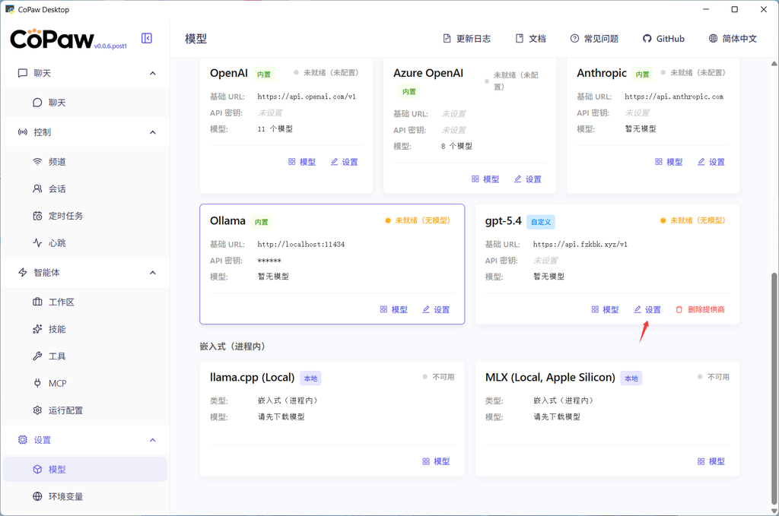
Task: Click the vertical scrollbar thumb
Action: point(774,388)
